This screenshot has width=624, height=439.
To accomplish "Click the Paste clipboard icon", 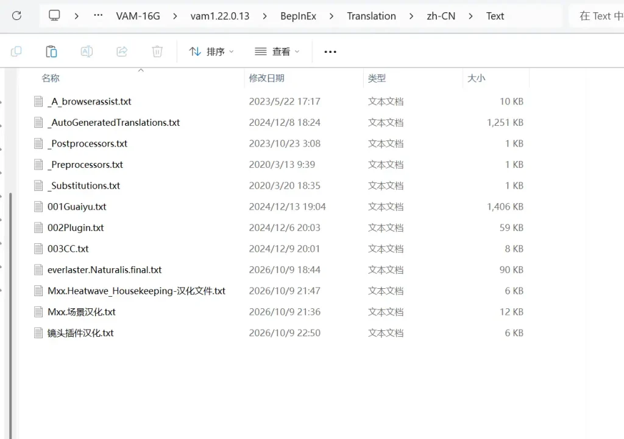I will click(x=51, y=52).
